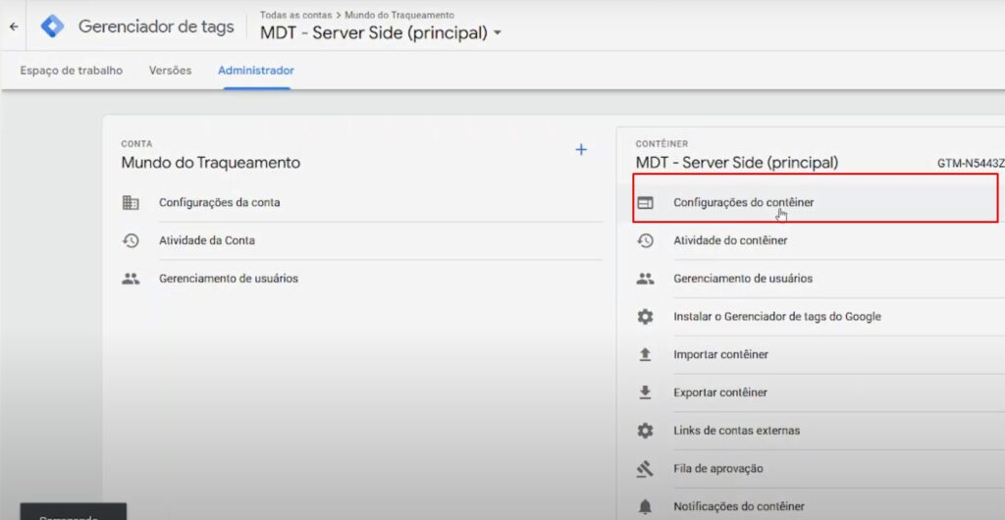Open Configurações do contêiner
Image resolution: width=1005 pixels, height=520 pixels.
coord(743,203)
